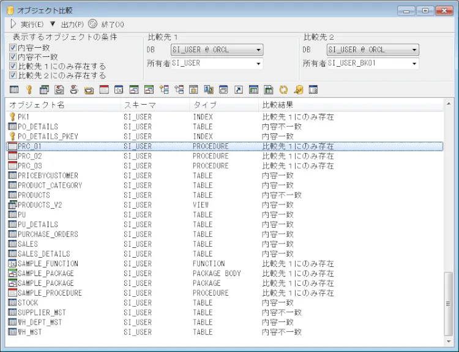This screenshot has height=352, width=459.
Task: Select the PRODUCTS table row
Action: [x=225, y=195]
